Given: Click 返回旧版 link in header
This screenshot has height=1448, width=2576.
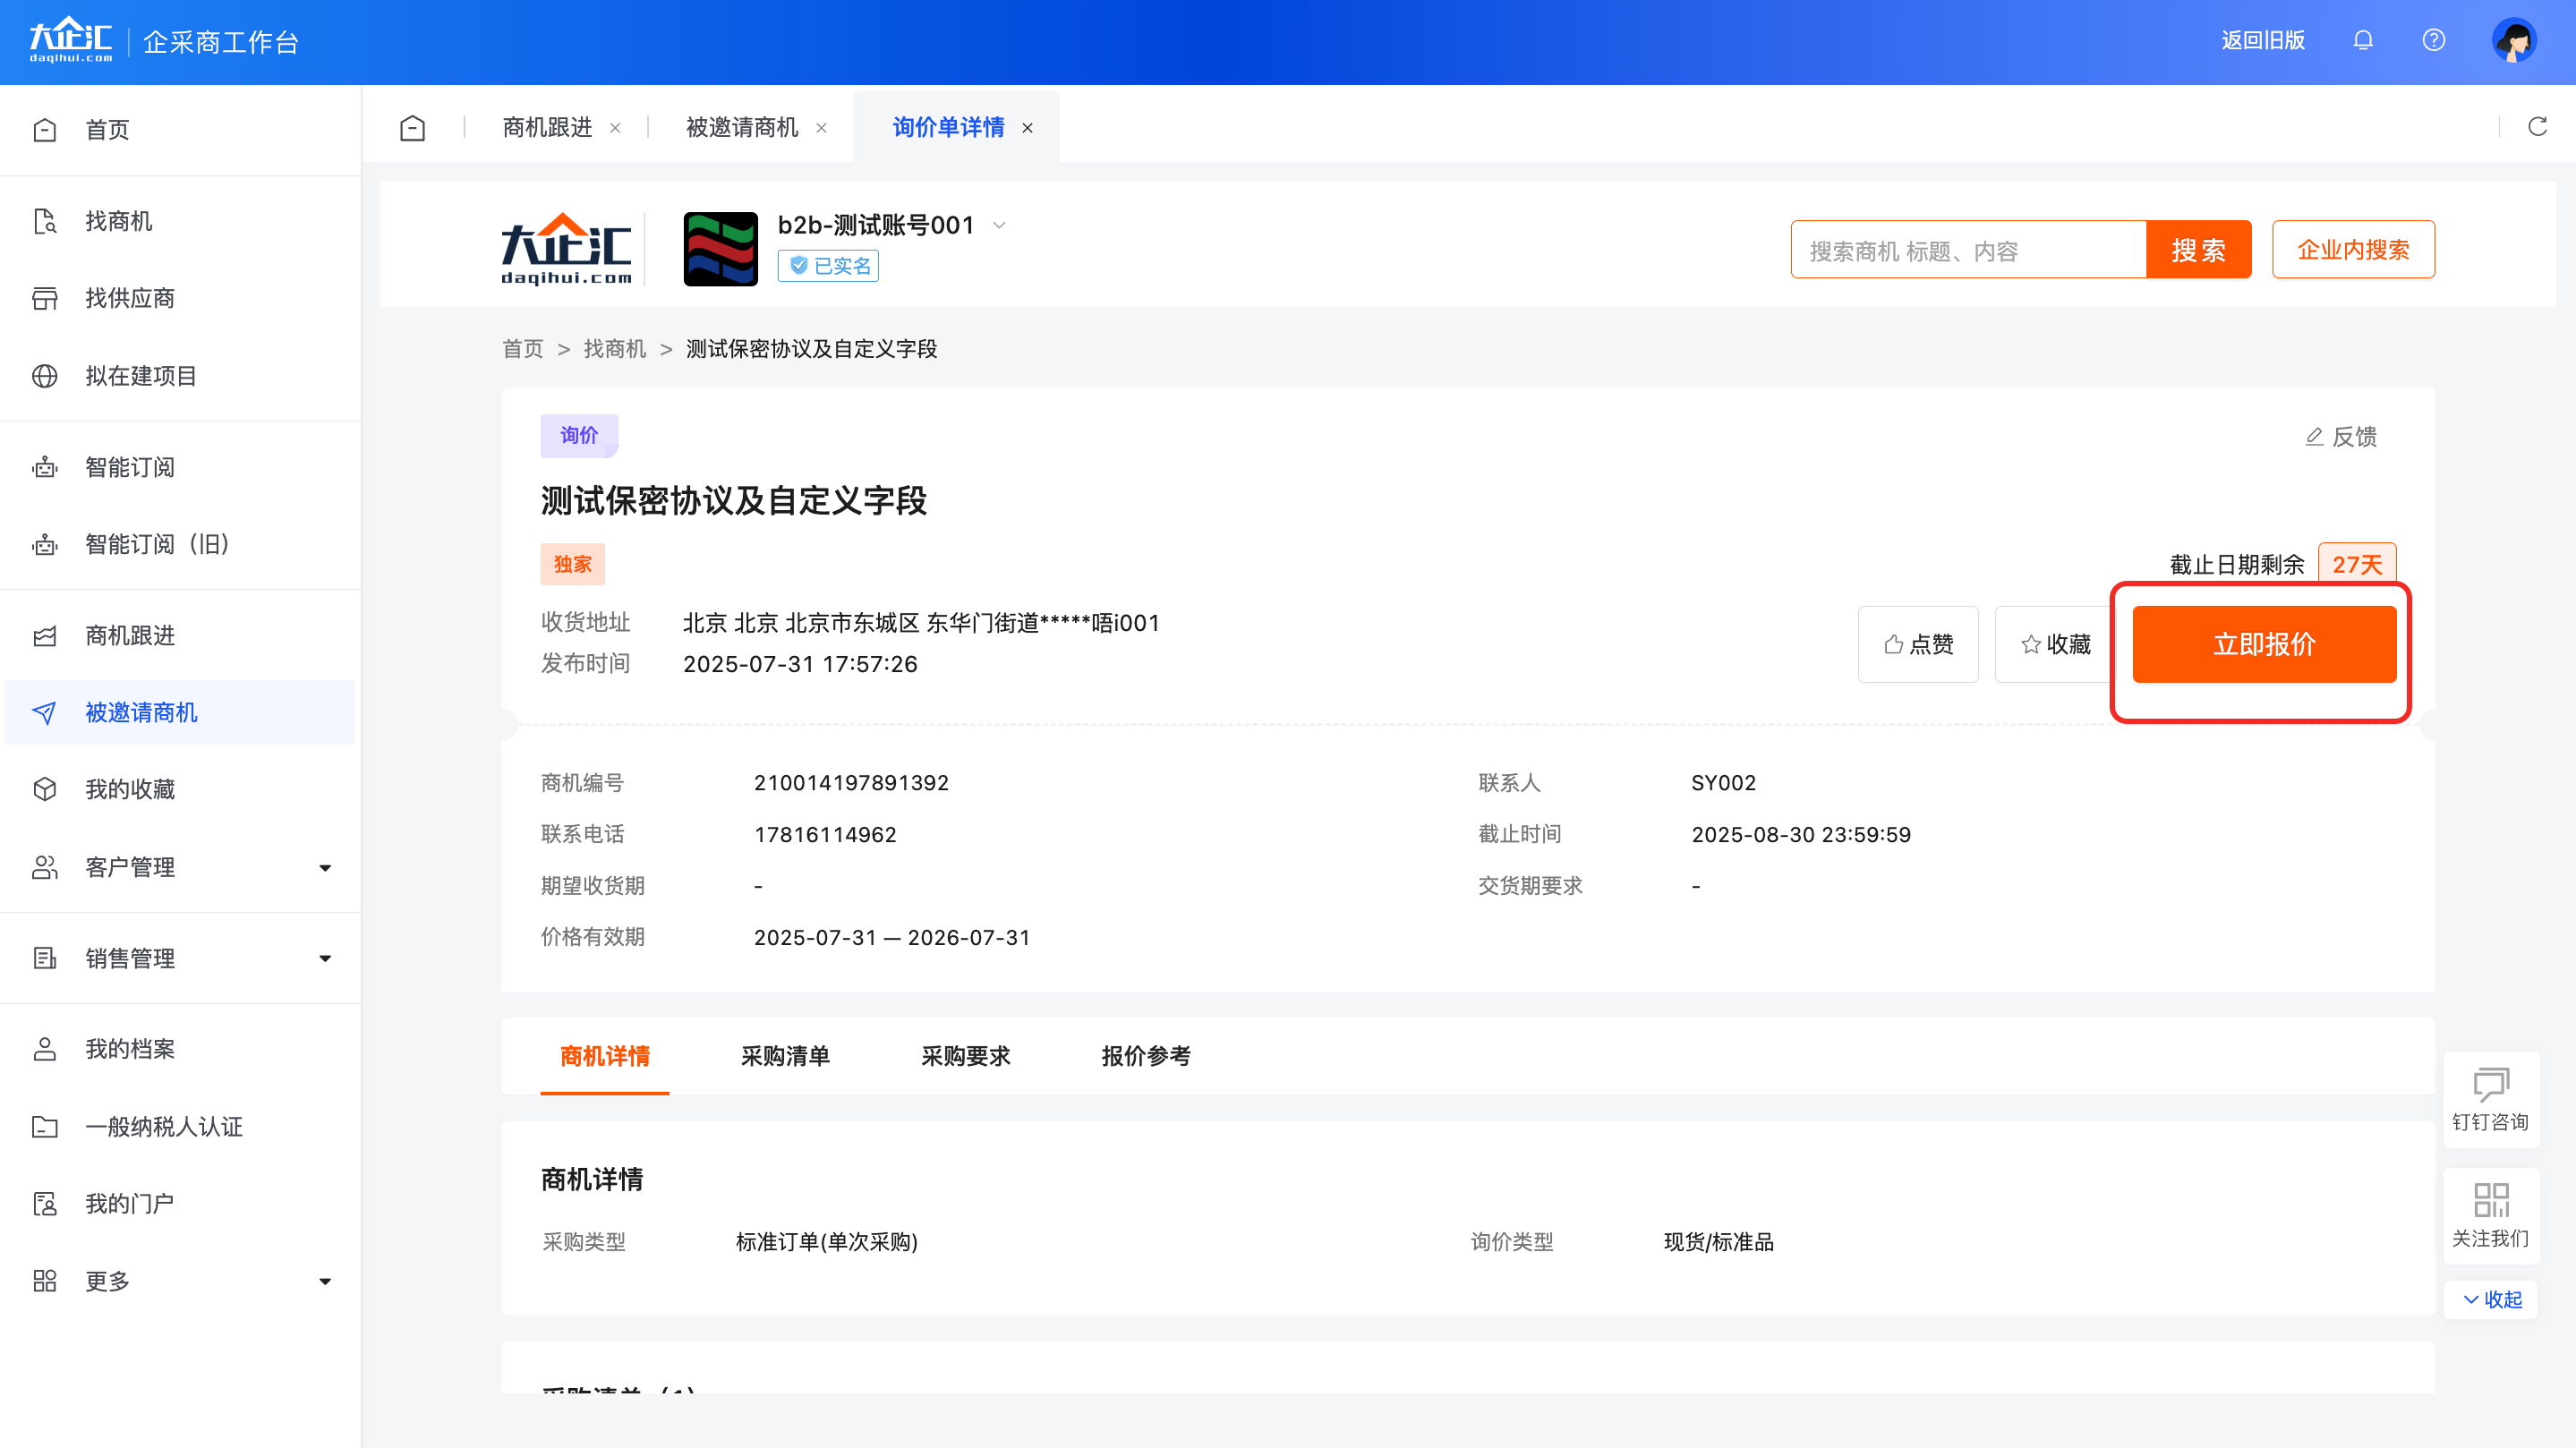Looking at the screenshot, I should 2263,40.
